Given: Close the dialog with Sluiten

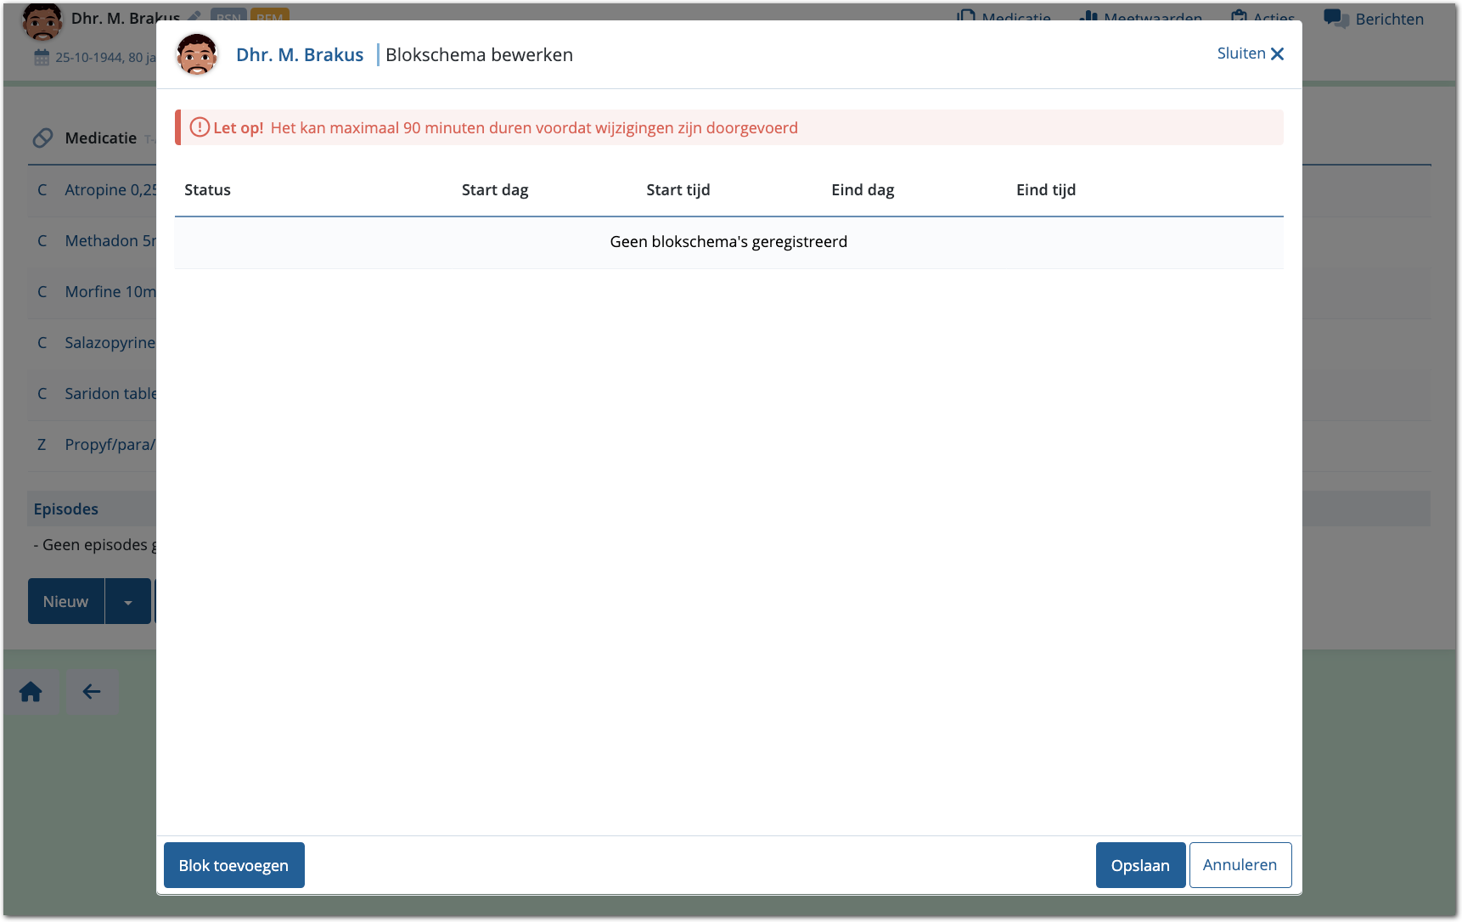Looking at the screenshot, I should [1250, 53].
